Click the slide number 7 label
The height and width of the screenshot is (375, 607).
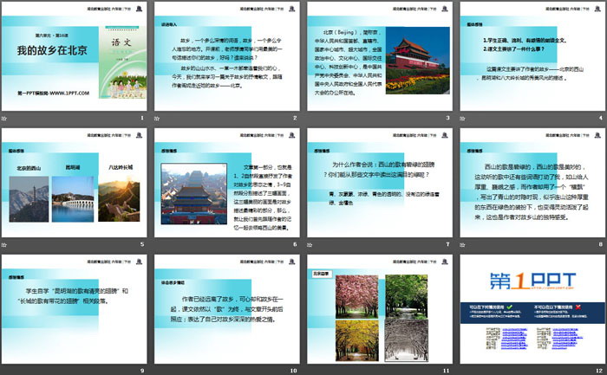pyautogui.click(x=447, y=244)
